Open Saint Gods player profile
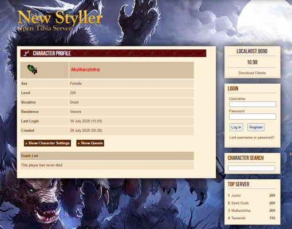The image size is (292, 229). click(x=240, y=203)
